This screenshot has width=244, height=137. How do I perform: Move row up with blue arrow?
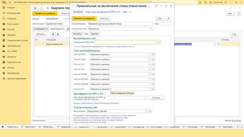pyautogui.click(x=53, y=34)
